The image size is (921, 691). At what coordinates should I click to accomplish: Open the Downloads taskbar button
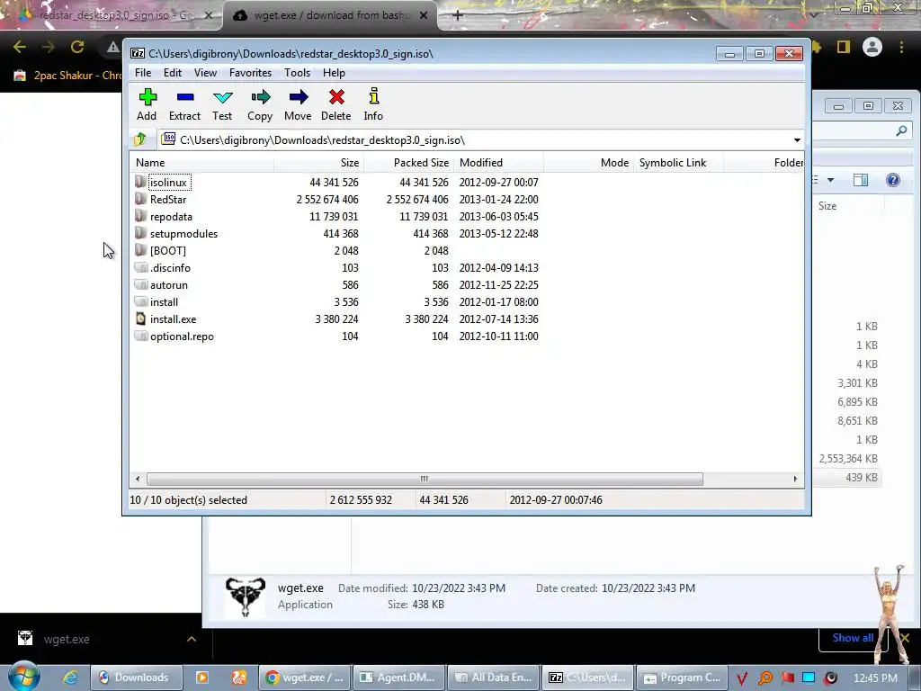pyautogui.click(x=137, y=678)
